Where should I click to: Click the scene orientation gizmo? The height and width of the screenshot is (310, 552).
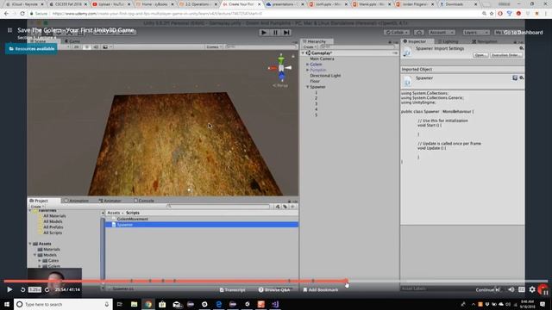[x=281, y=67]
